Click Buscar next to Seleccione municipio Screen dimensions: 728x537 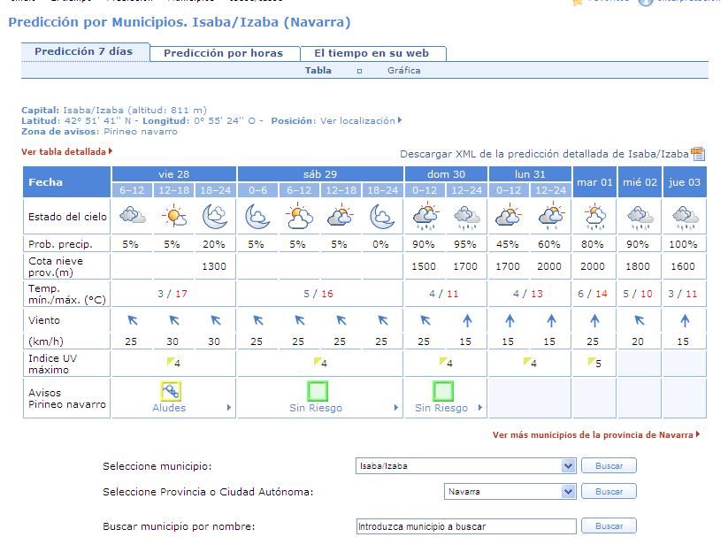[609, 465]
